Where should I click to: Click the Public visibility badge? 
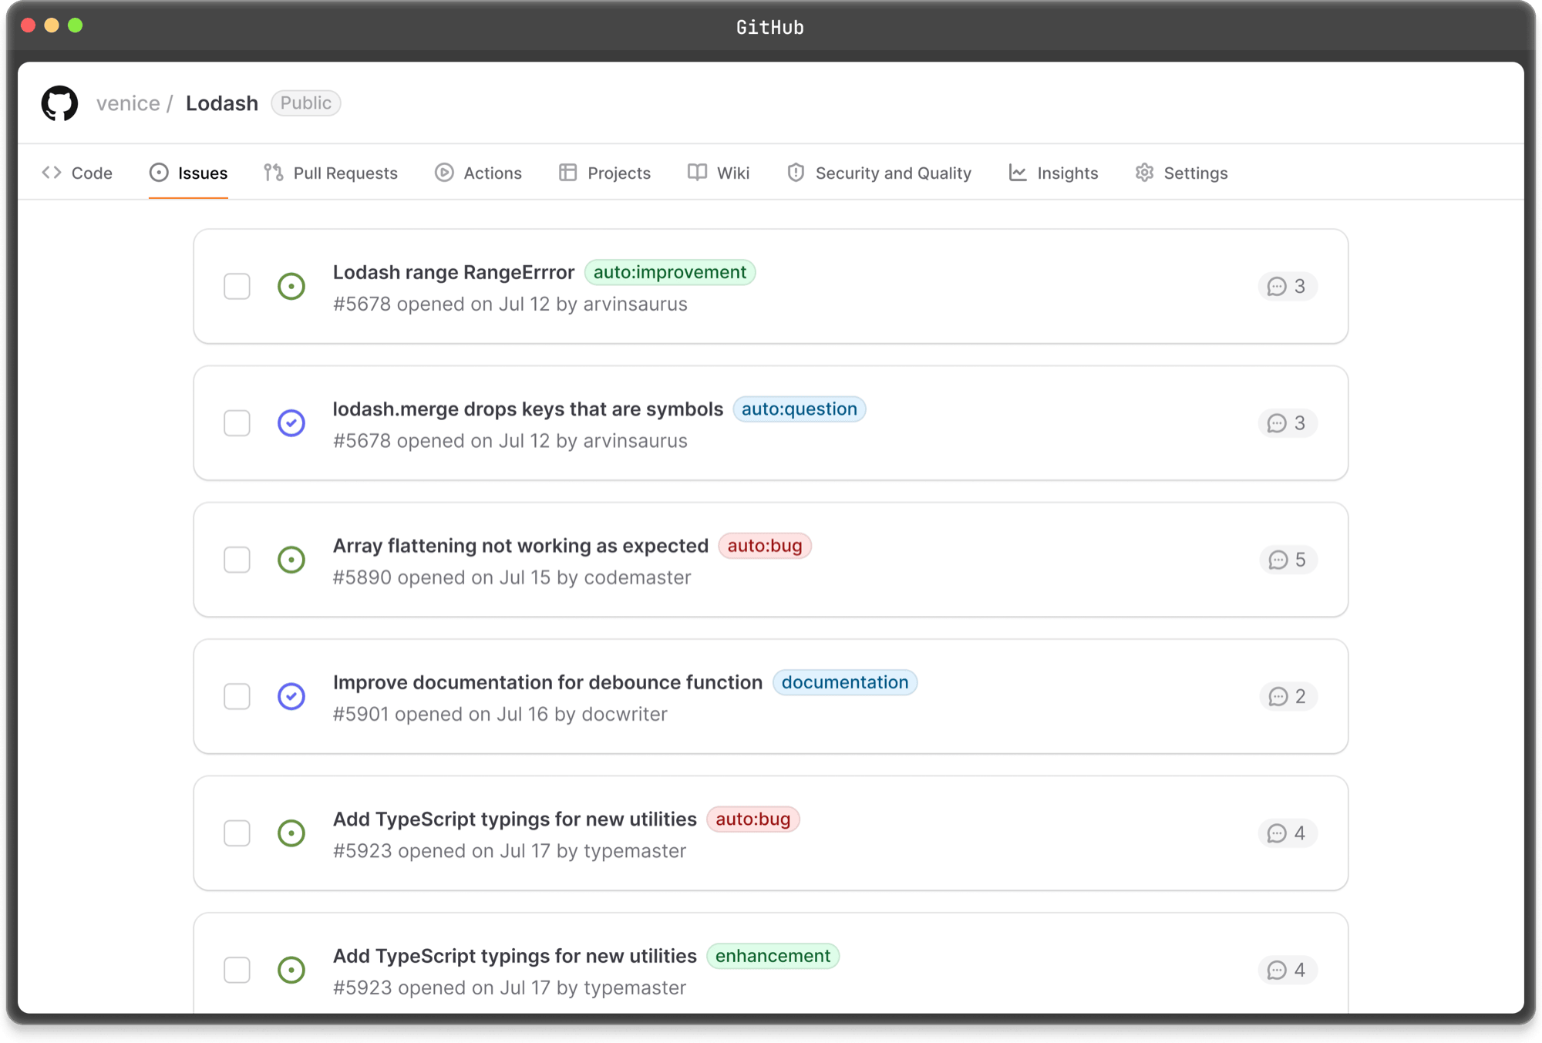coord(306,103)
